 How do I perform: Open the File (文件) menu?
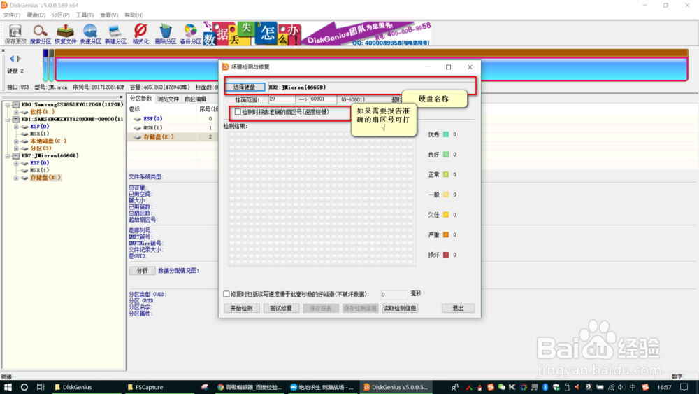(x=12, y=15)
